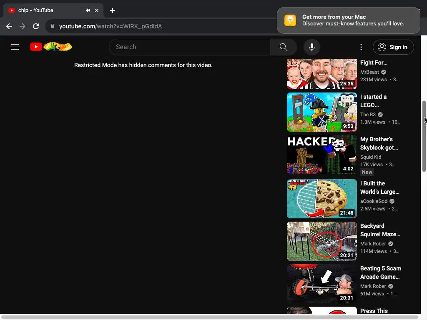
Task: Open The B3 channel name
Action: pos(368,115)
